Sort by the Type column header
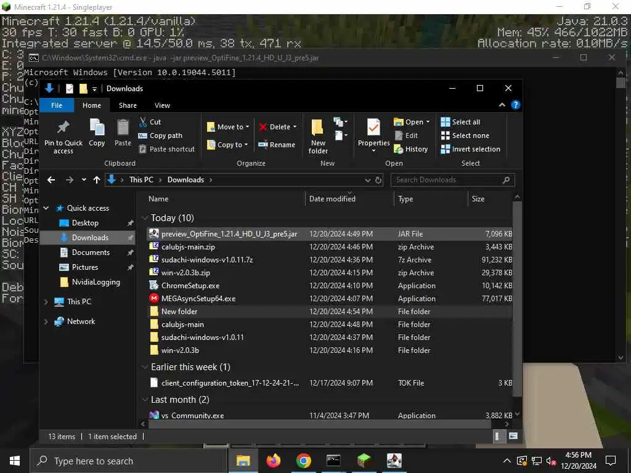This screenshot has width=631, height=473. click(405, 199)
